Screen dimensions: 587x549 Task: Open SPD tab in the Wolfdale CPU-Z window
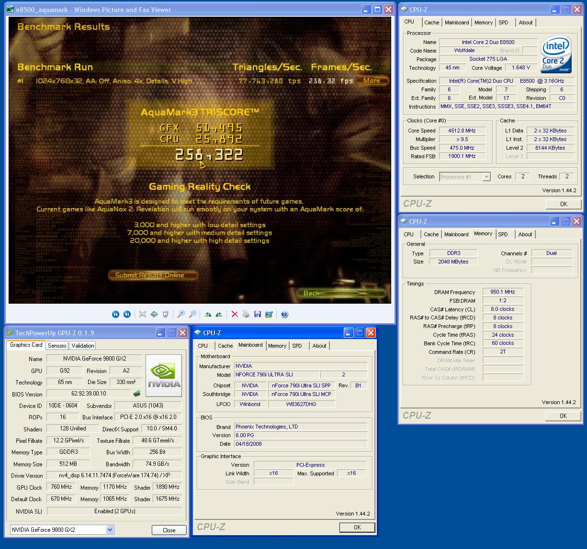[503, 22]
